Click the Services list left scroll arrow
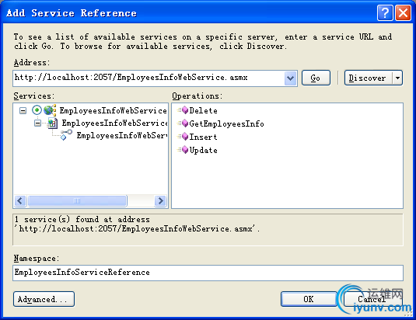 (x=20, y=200)
